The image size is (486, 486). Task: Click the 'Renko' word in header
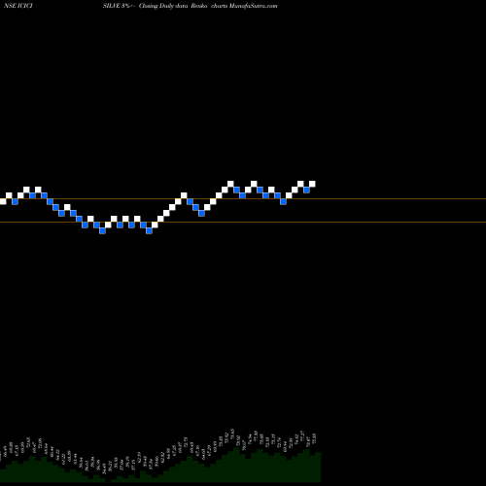(x=199, y=6)
